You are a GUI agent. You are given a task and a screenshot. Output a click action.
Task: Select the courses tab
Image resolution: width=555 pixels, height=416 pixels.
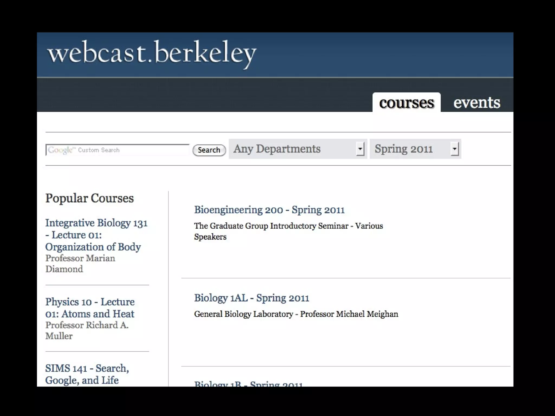pos(406,103)
